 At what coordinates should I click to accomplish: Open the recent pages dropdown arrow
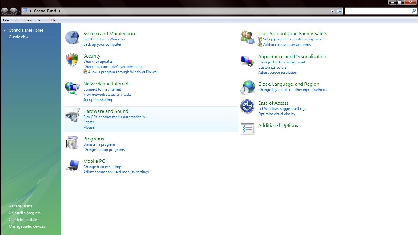[19, 11]
